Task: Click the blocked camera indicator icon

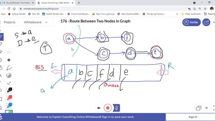Action: tap(189, 9)
